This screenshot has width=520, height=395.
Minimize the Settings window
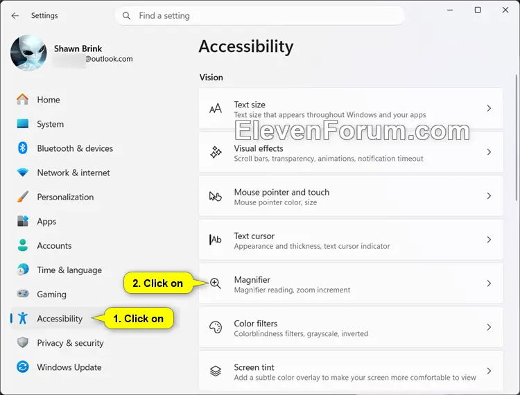(450, 10)
